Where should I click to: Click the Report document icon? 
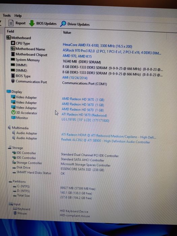[11, 23]
